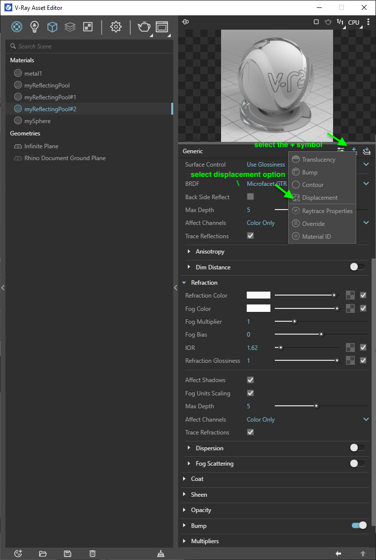This screenshot has width=376, height=560.
Task: Choose Material ID from the attribute menu
Action: pos(322,236)
